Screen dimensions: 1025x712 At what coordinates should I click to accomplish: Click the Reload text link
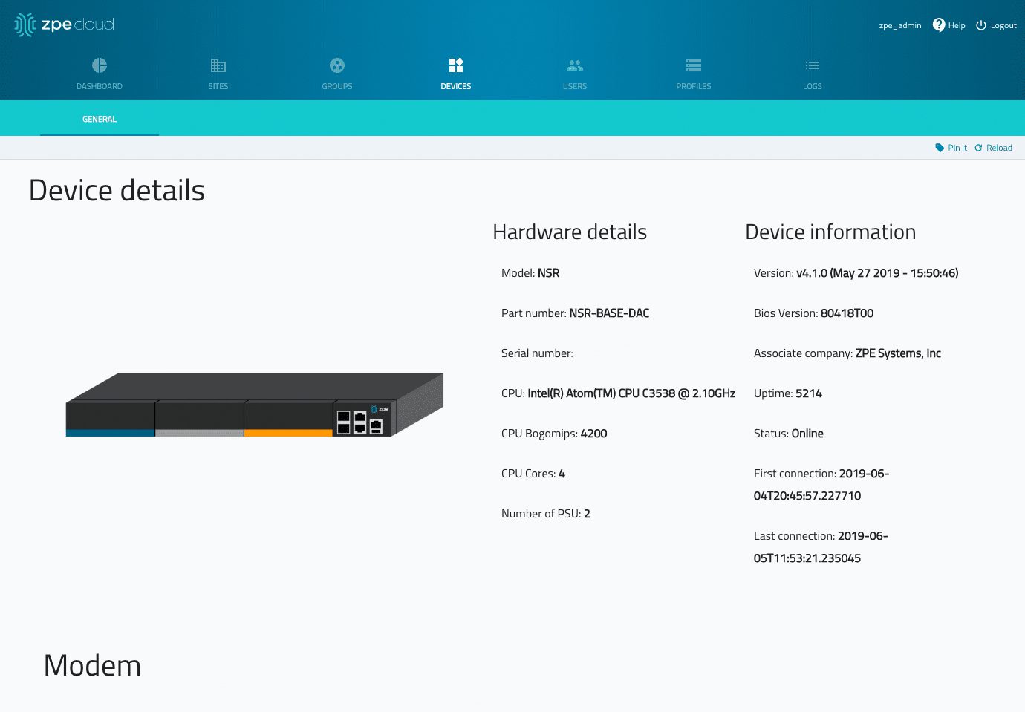(x=999, y=148)
